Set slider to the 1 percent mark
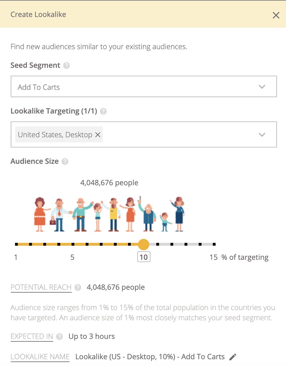This screenshot has width=286, height=366. [16, 244]
